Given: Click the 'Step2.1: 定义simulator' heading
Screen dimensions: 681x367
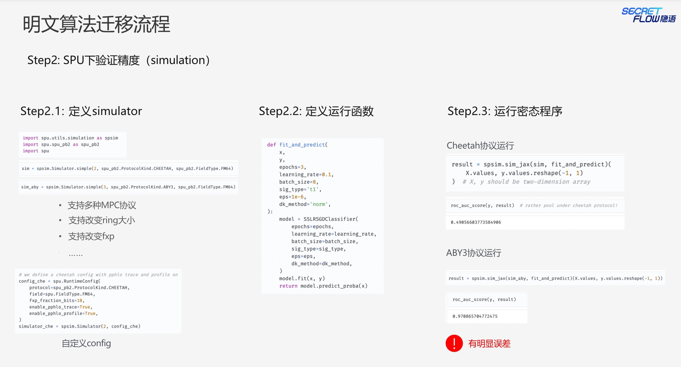Looking at the screenshot, I should point(81,111).
